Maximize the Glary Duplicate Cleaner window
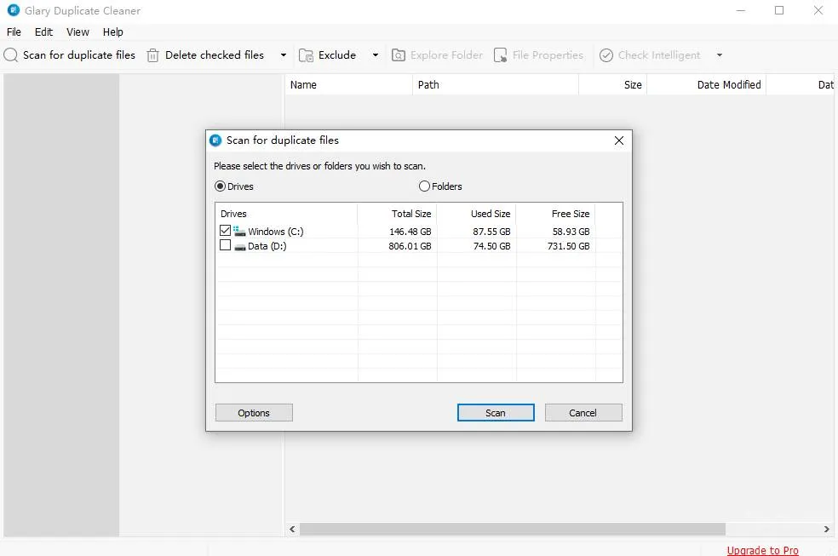838x556 pixels. pos(779,11)
